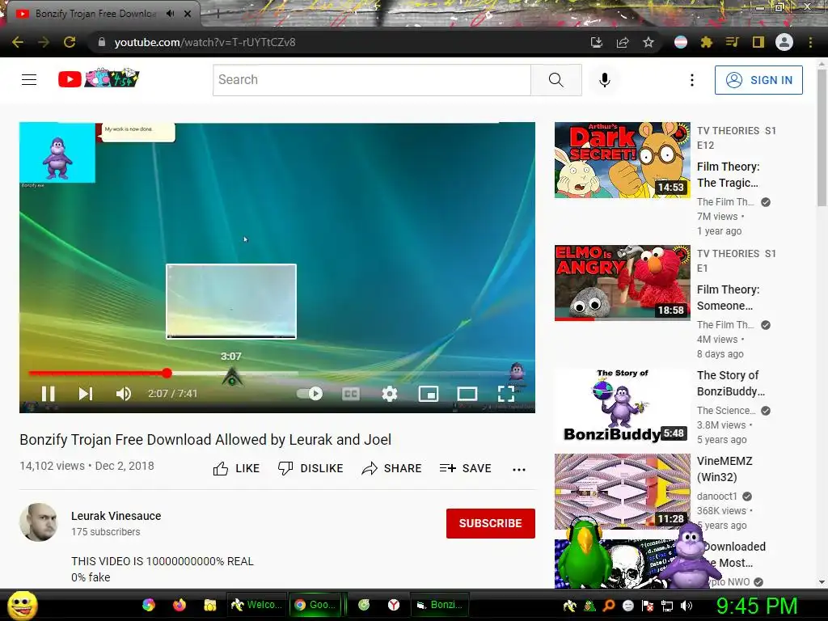The image size is (828, 621).
Task: Open the system tray volume speaker icon
Action: point(686,606)
